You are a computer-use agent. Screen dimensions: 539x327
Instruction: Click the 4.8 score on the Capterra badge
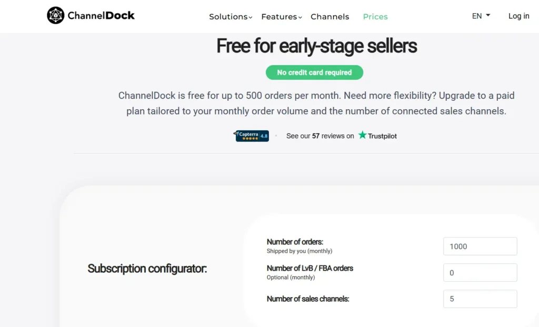tap(263, 136)
